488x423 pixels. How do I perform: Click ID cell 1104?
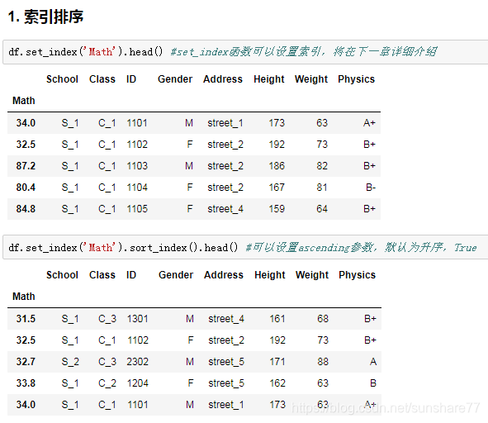(x=137, y=188)
